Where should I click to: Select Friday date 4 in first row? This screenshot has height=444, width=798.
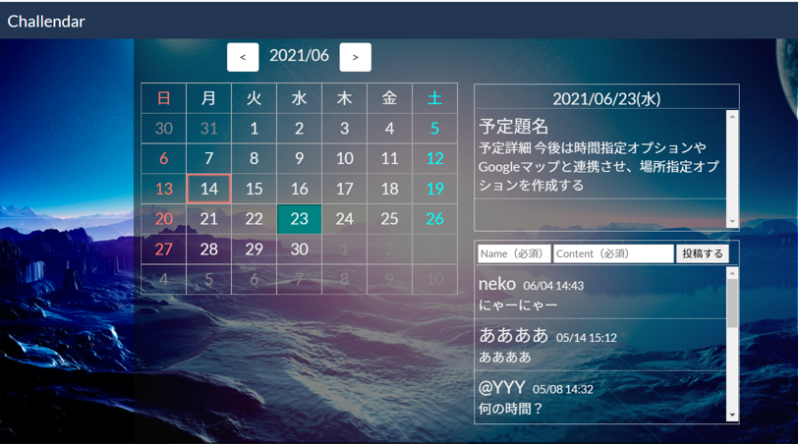coord(390,128)
